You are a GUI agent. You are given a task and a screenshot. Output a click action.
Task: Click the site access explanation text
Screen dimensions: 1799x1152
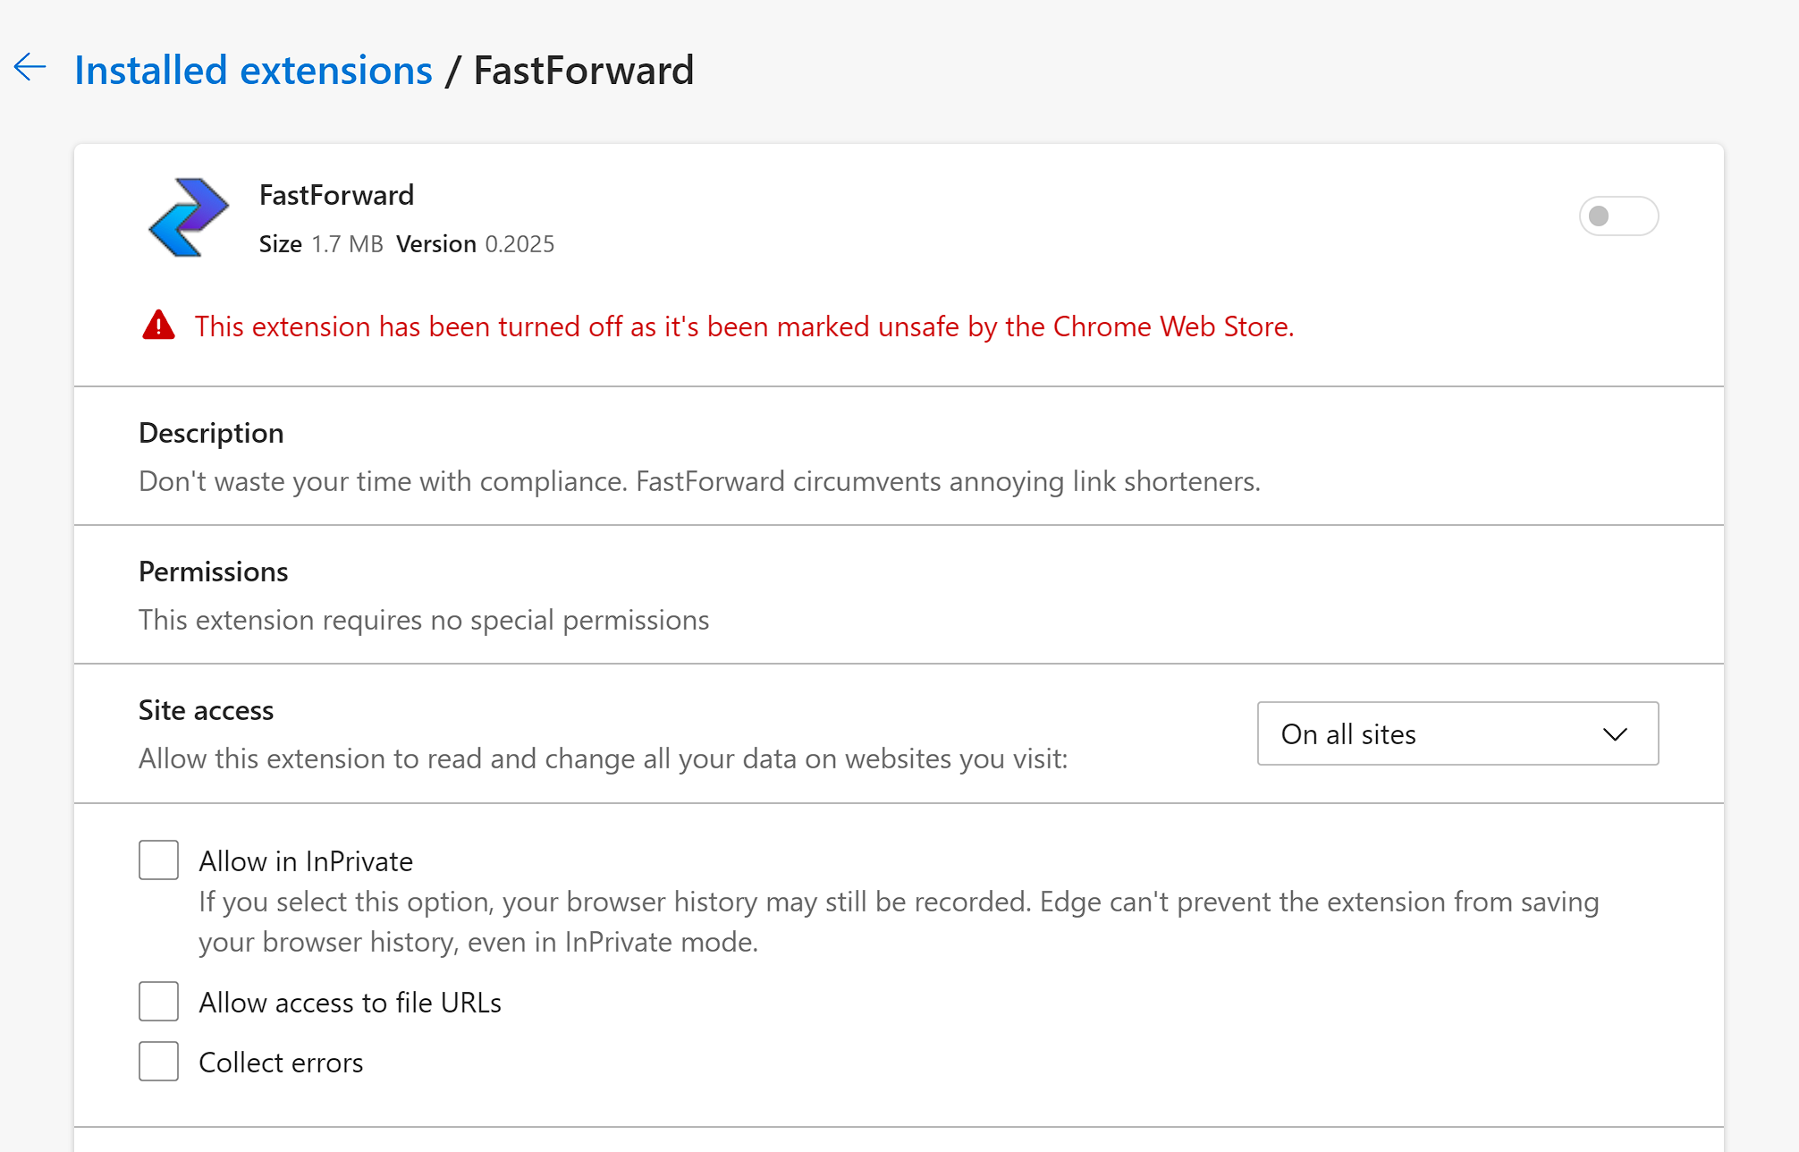tap(603, 758)
